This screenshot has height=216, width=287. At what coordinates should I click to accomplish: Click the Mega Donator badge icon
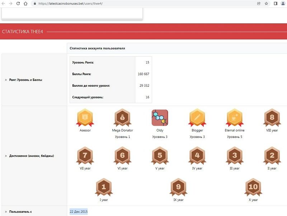point(122,117)
